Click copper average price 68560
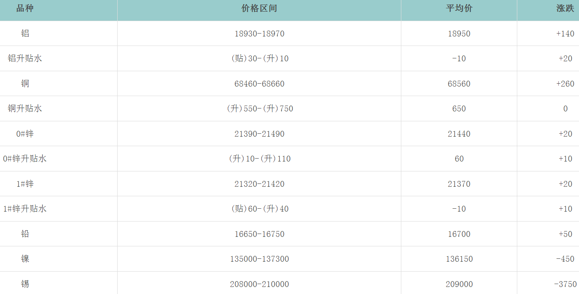Viewport: 579px width, 294px height. [459, 84]
